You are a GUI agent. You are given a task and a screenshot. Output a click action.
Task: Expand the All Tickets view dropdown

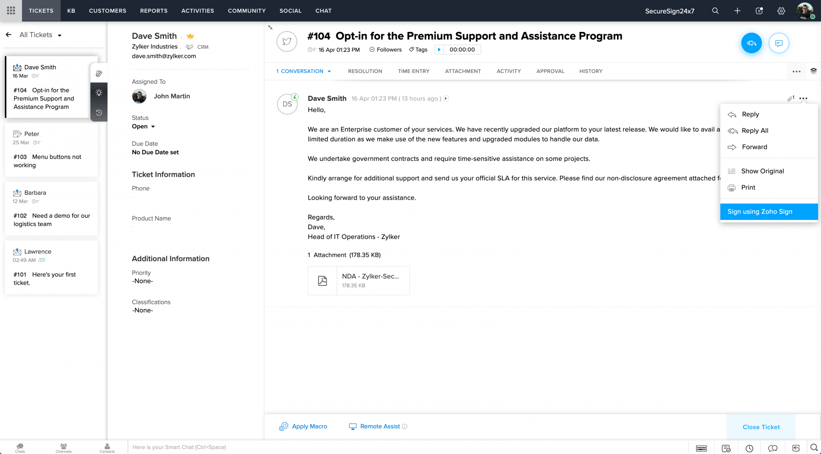(x=60, y=35)
